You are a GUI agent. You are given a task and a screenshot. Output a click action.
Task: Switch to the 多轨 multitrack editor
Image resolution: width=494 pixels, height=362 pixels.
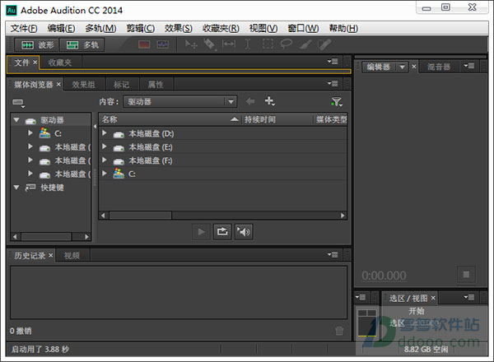coord(82,45)
